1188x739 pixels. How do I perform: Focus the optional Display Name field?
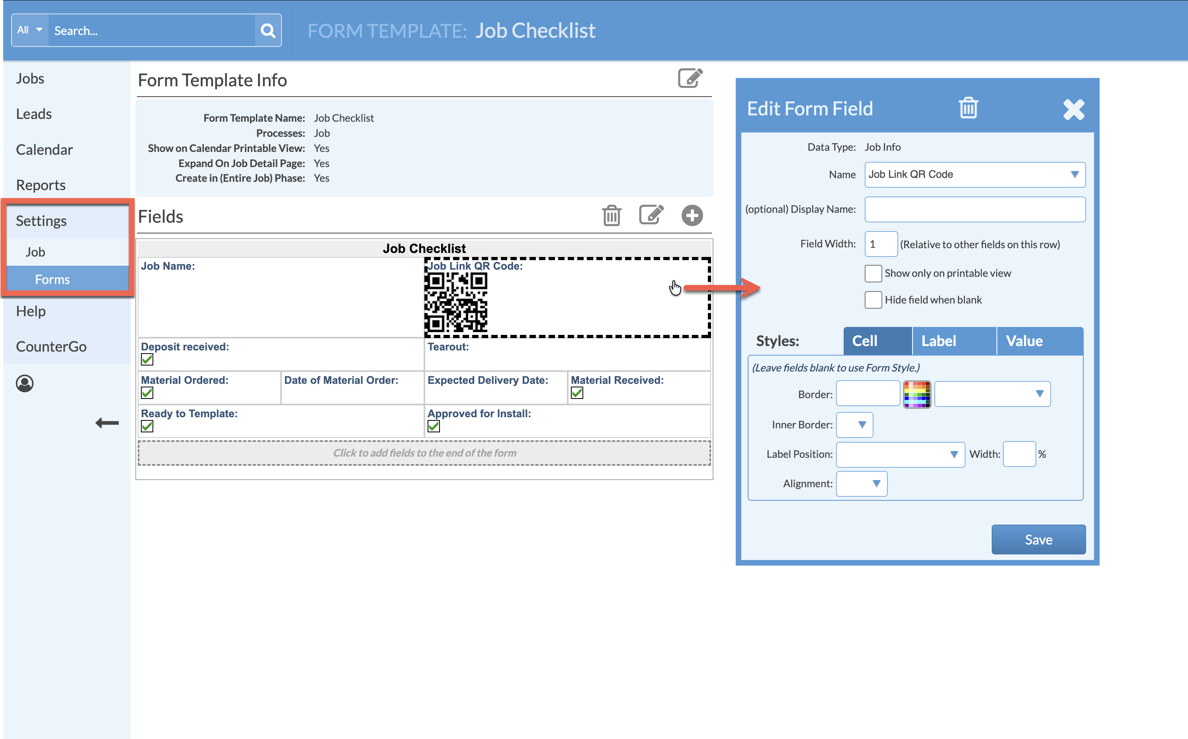[975, 209]
